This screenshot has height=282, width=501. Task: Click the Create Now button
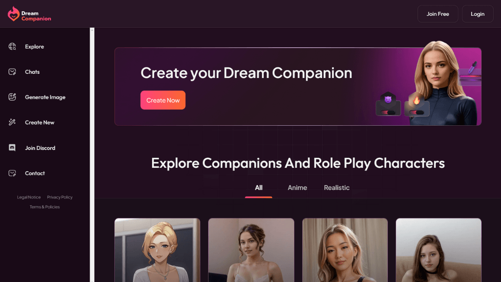pos(163,100)
